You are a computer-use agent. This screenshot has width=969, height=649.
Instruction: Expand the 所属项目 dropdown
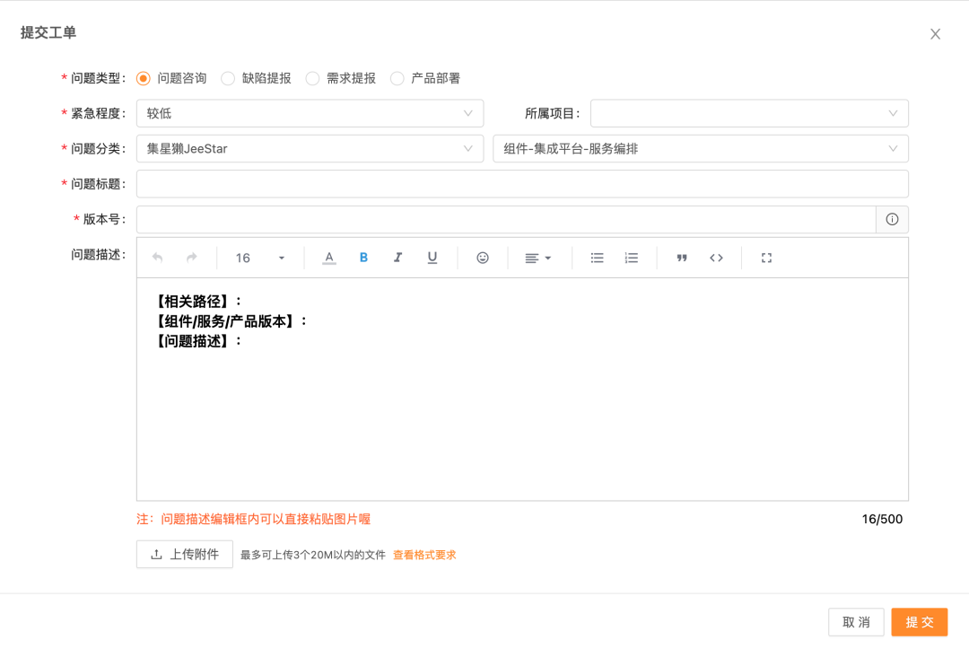748,113
